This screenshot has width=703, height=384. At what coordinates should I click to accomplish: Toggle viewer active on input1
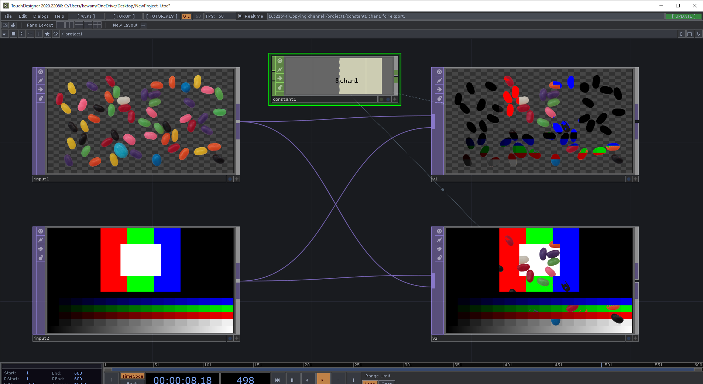41,72
